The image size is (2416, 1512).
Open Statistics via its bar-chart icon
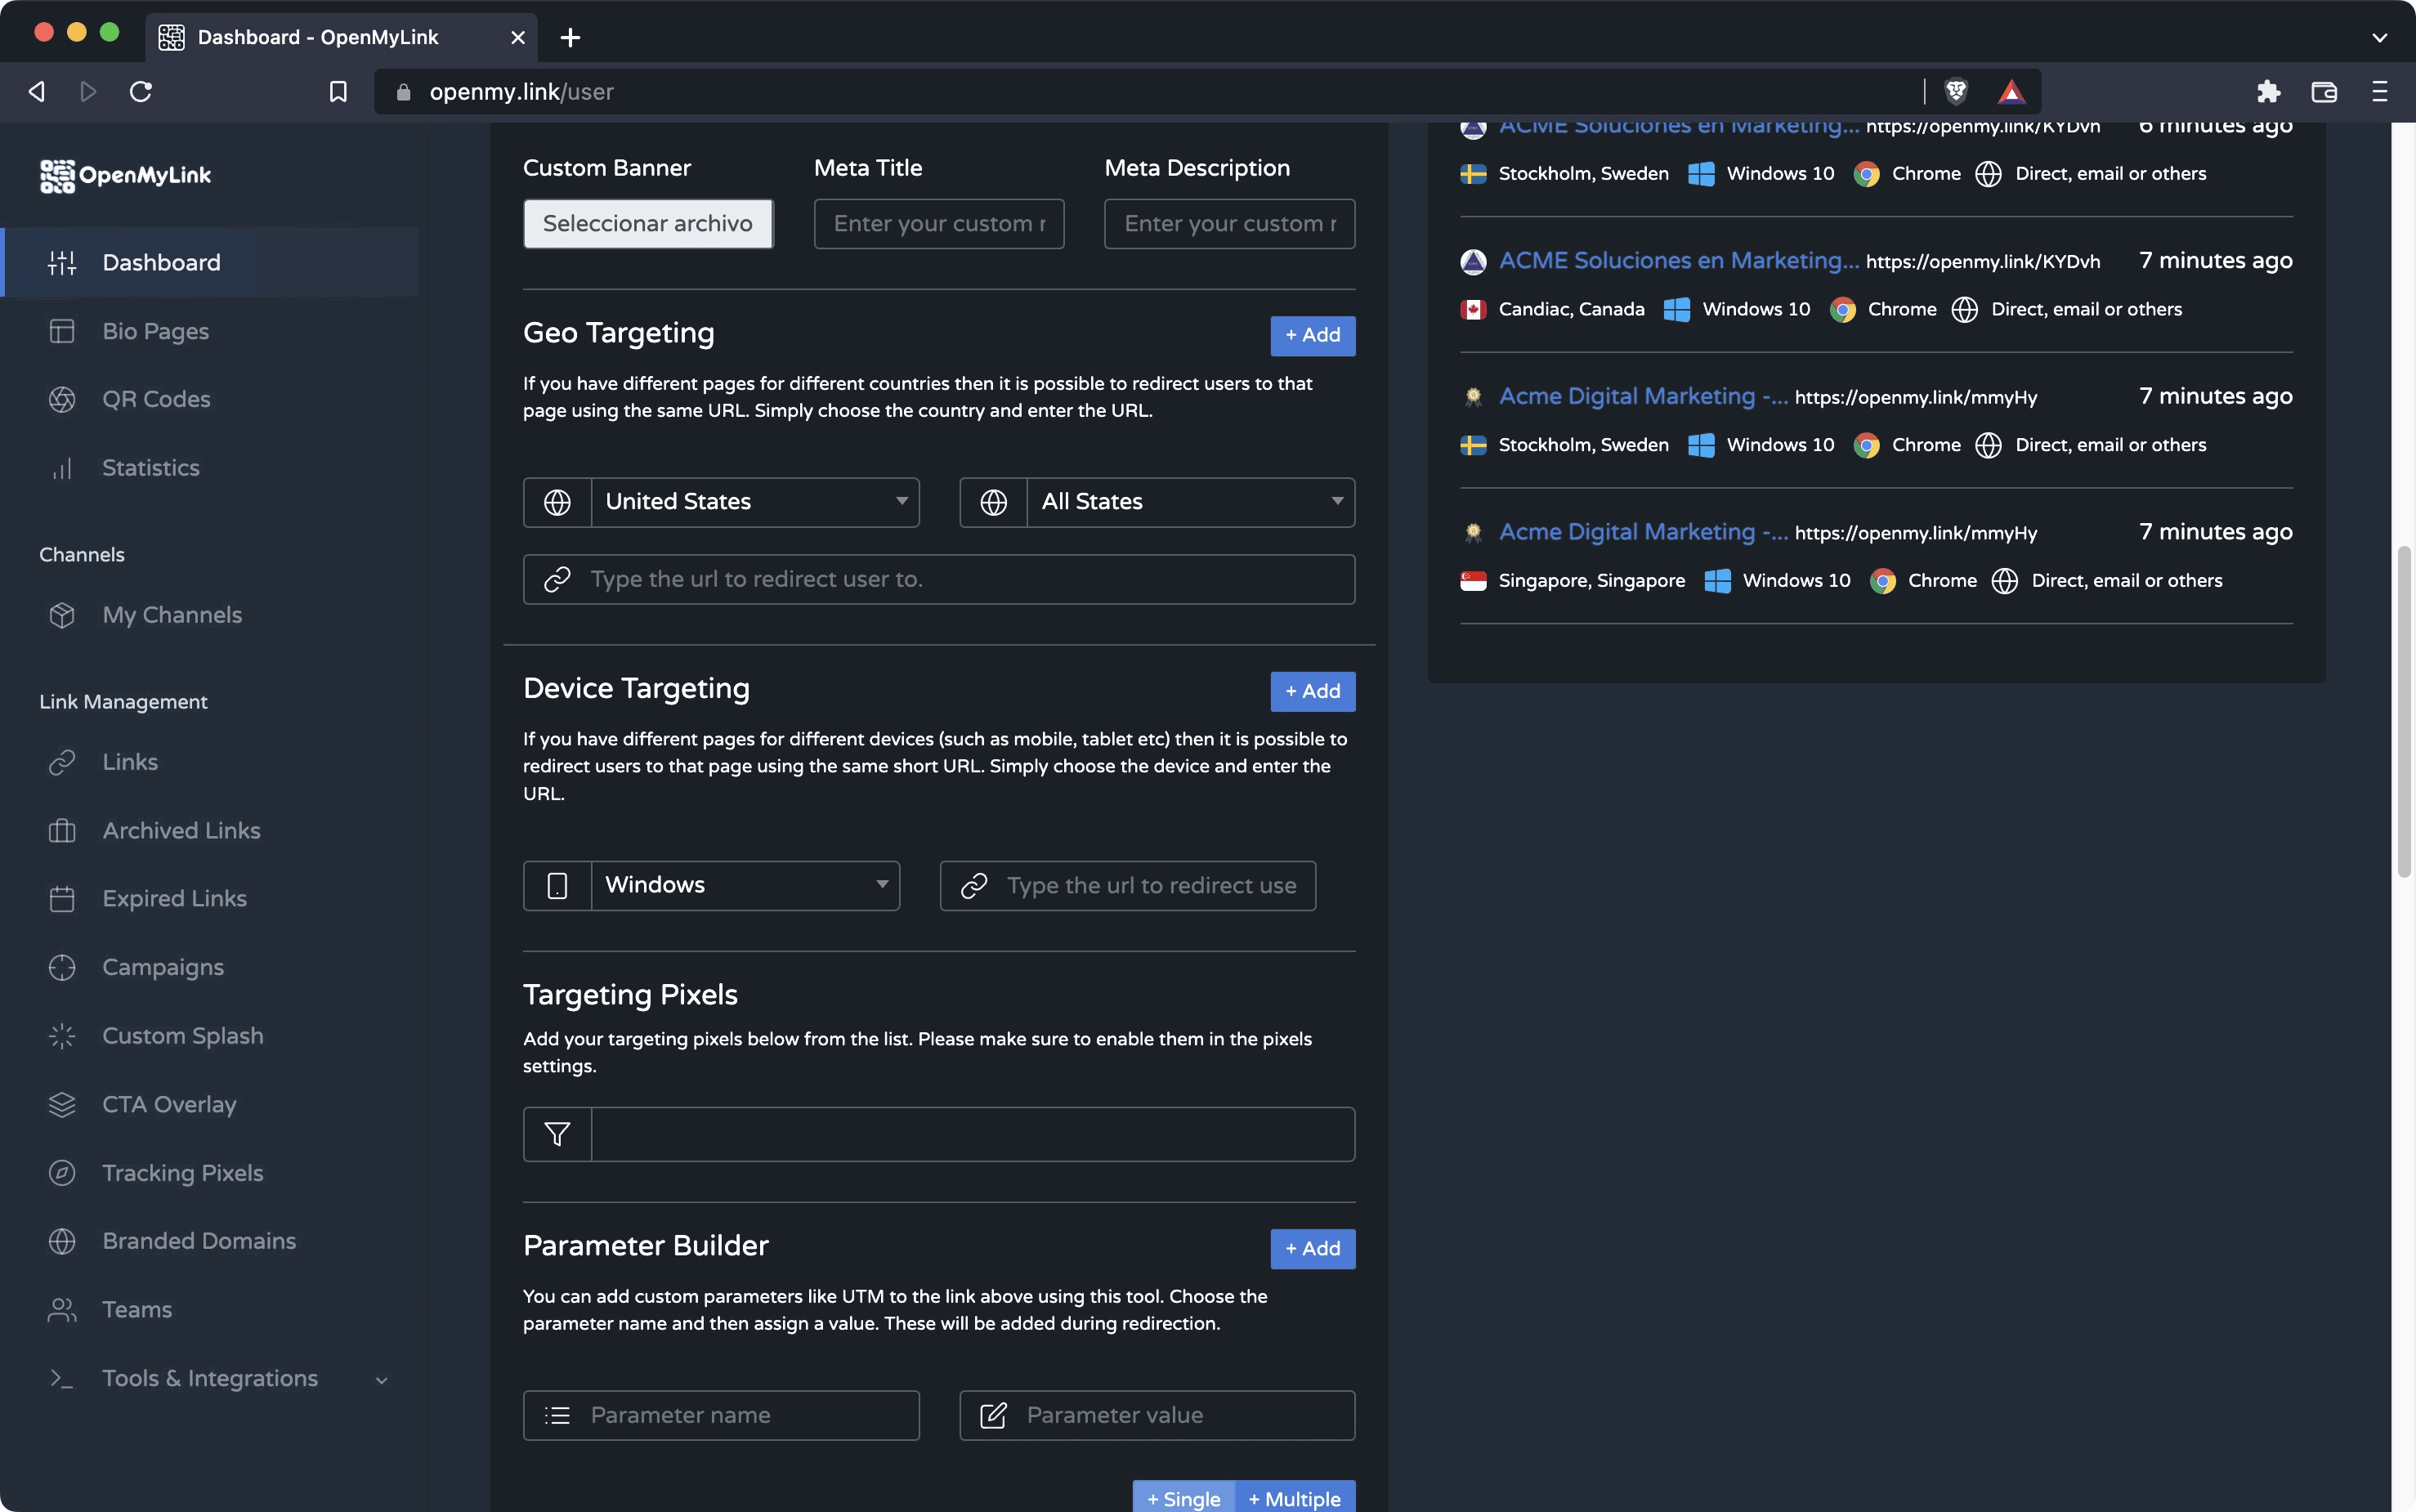pyautogui.click(x=62, y=467)
